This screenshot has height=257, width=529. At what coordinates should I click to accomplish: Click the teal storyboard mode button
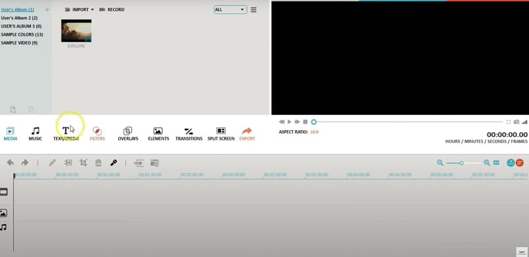click(510, 163)
